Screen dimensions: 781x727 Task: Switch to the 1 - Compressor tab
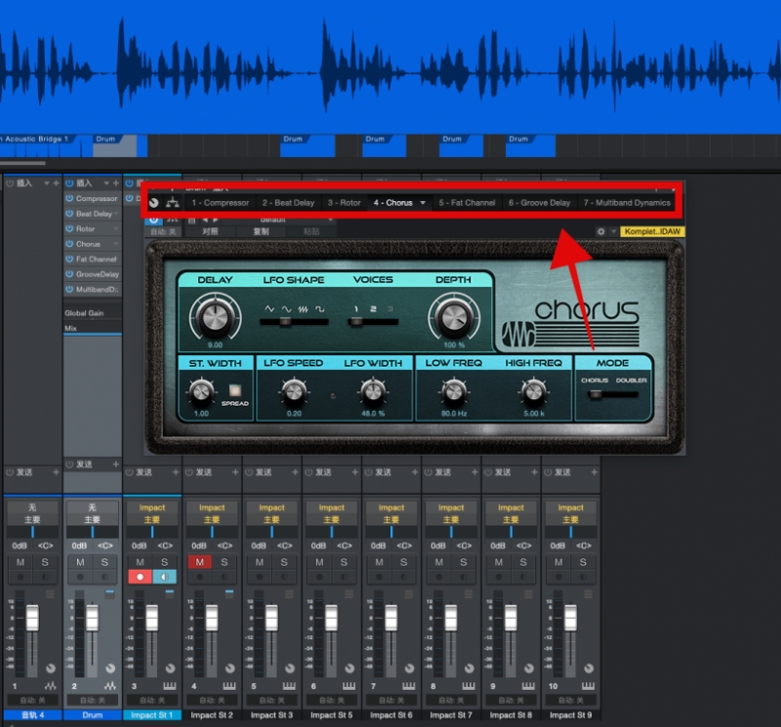[221, 203]
